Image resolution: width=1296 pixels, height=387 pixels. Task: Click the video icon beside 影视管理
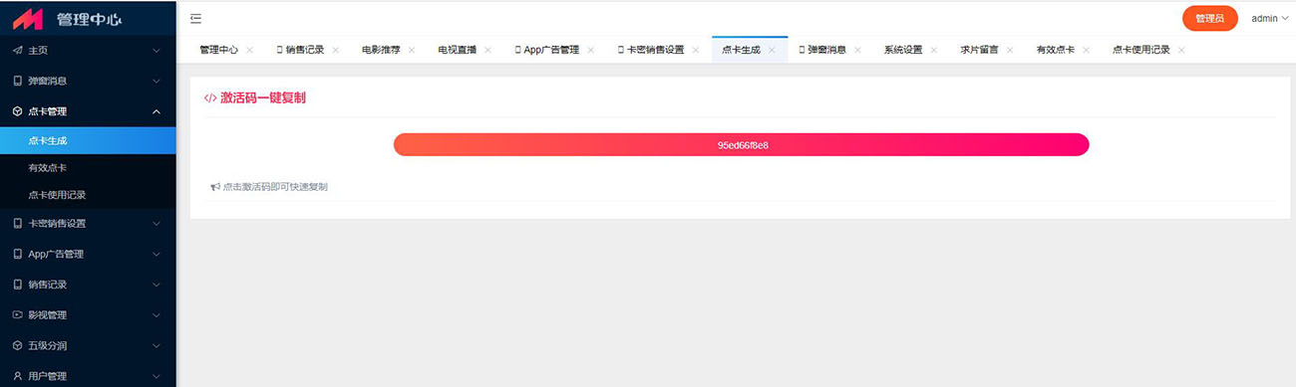click(x=17, y=314)
